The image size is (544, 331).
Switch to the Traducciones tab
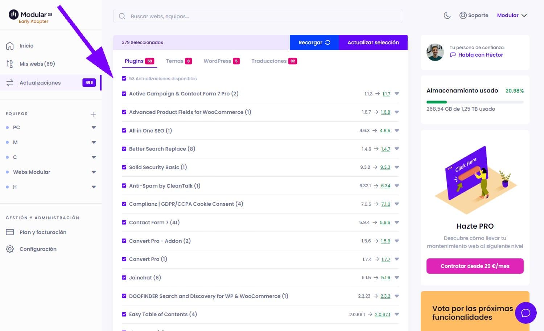point(274,61)
